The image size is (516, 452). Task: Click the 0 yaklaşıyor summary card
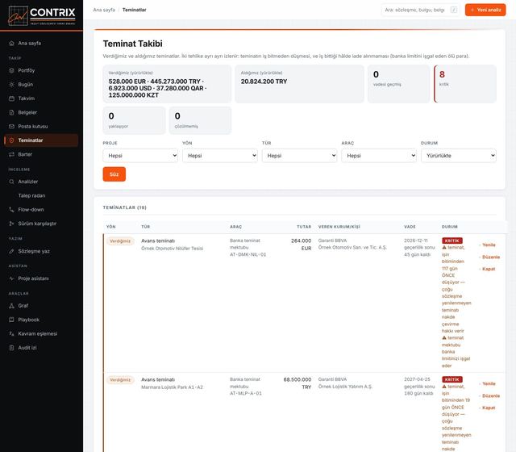point(135,120)
